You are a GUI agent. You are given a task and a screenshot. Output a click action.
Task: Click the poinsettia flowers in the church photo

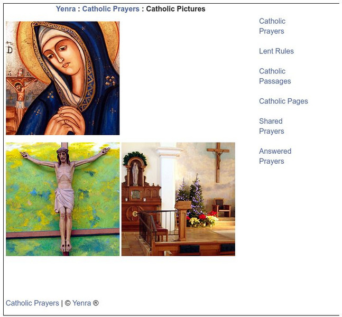pos(202,219)
